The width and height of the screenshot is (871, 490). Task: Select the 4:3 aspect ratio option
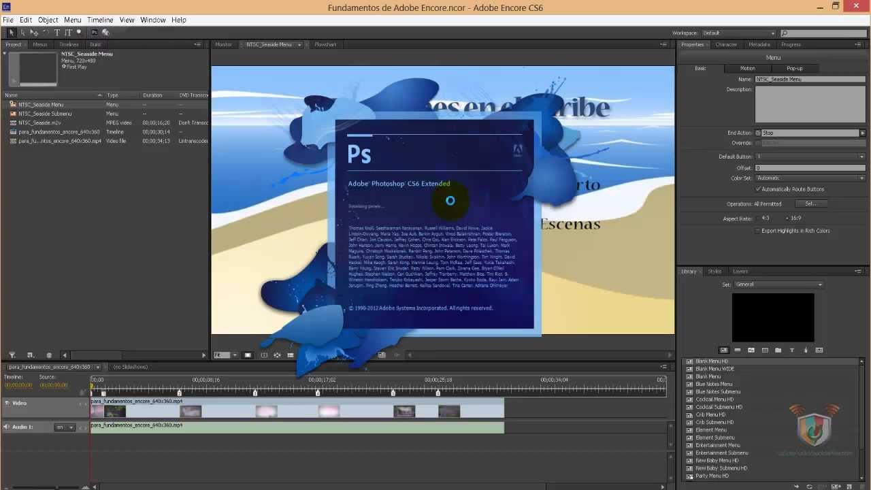coord(758,218)
